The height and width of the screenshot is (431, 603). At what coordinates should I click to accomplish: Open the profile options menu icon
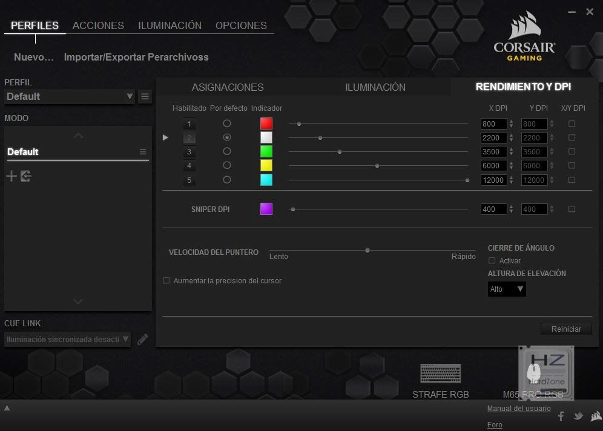[145, 96]
